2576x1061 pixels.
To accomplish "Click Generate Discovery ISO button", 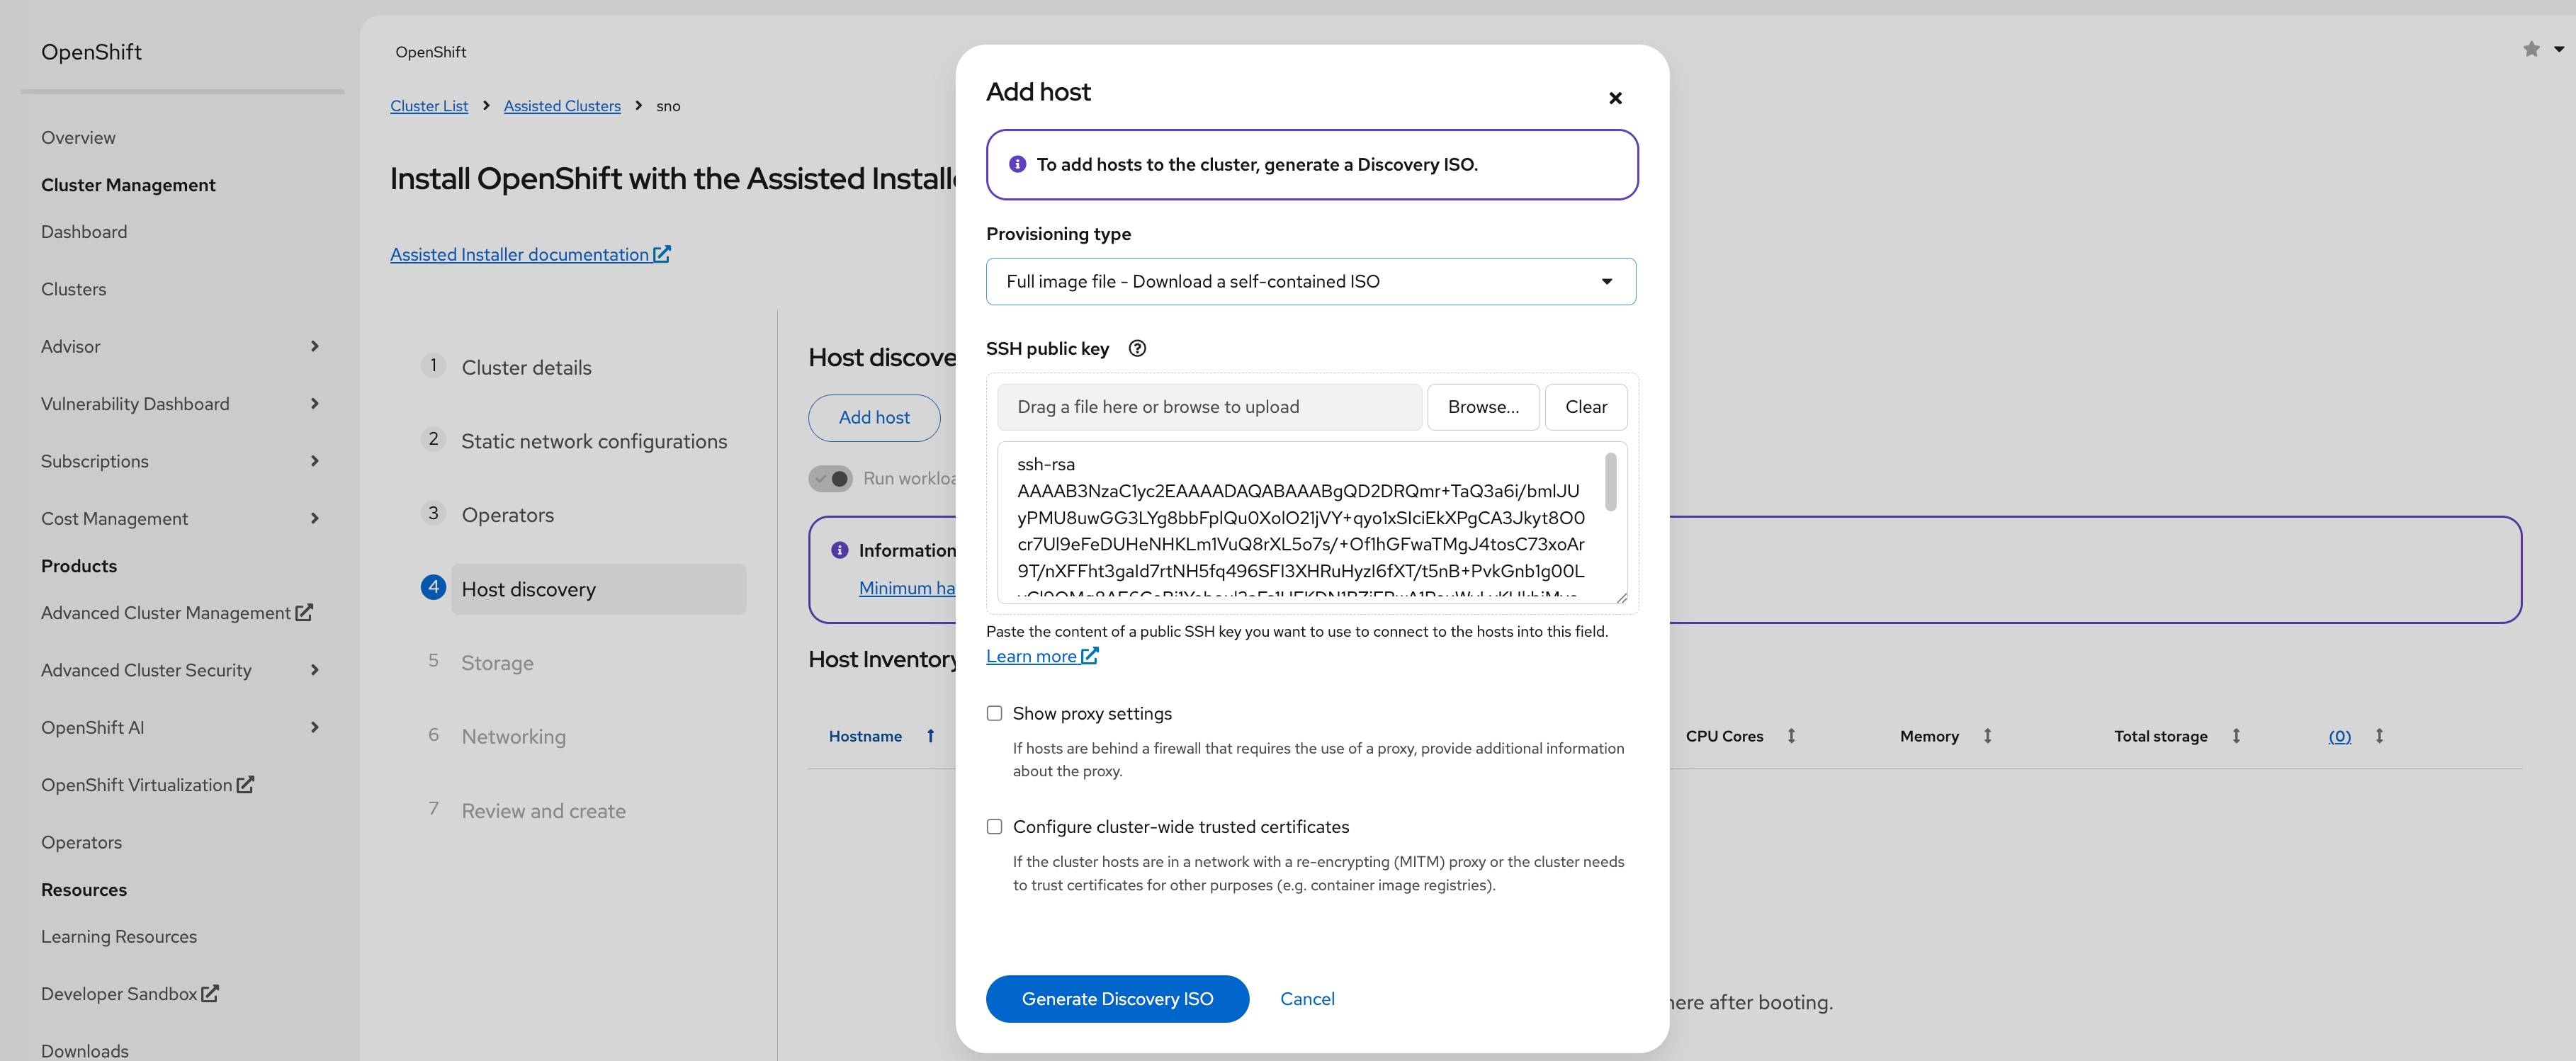I will (1117, 999).
